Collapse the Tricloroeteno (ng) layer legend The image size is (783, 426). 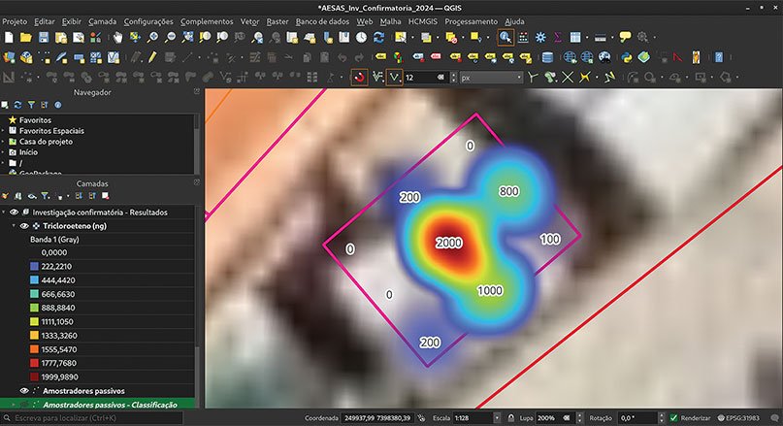coord(14,226)
